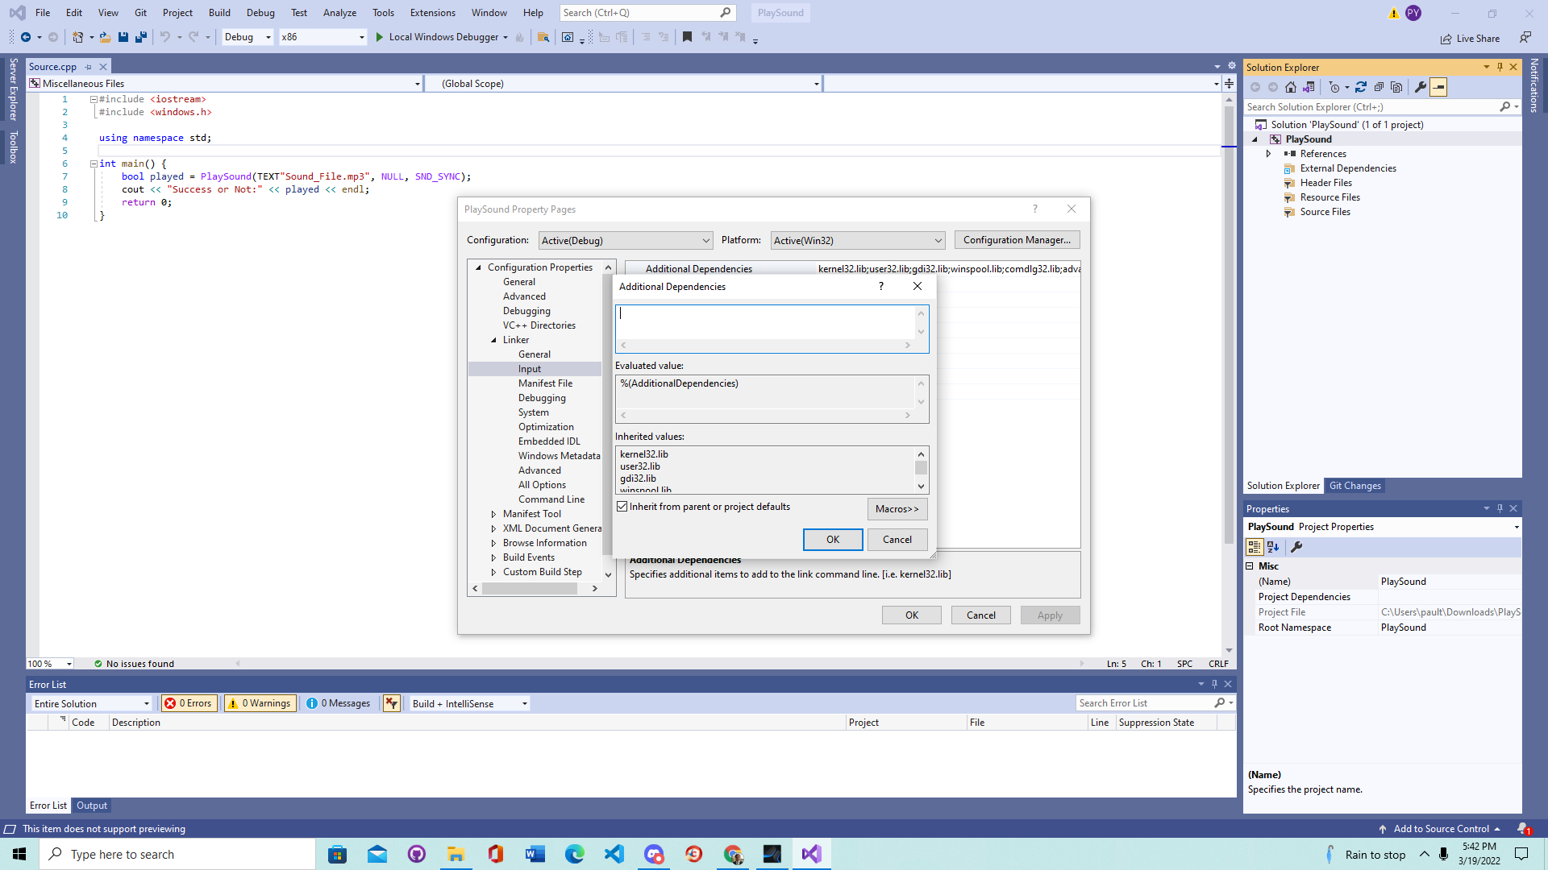Click Collapse All icon in Solution Explorer
The height and width of the screenshot is (870, 1548).
(x=1379, y=87)
